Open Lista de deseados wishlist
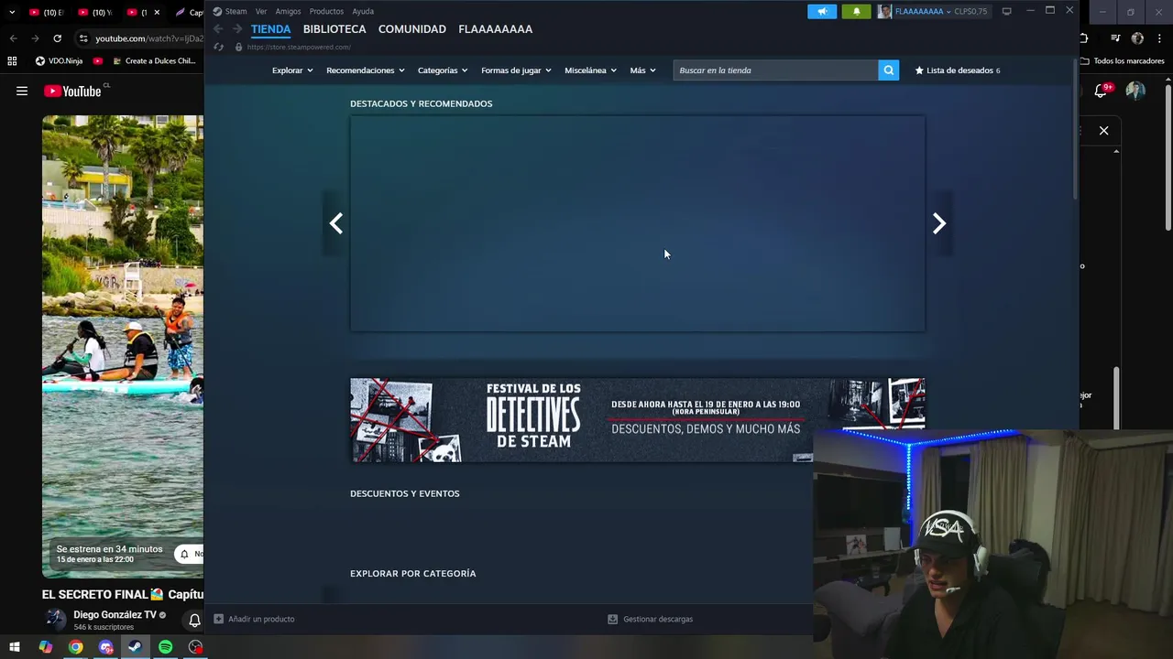The height and width of the screenshot is (659, 1173). pyautogui.click(x=958, y=70)
